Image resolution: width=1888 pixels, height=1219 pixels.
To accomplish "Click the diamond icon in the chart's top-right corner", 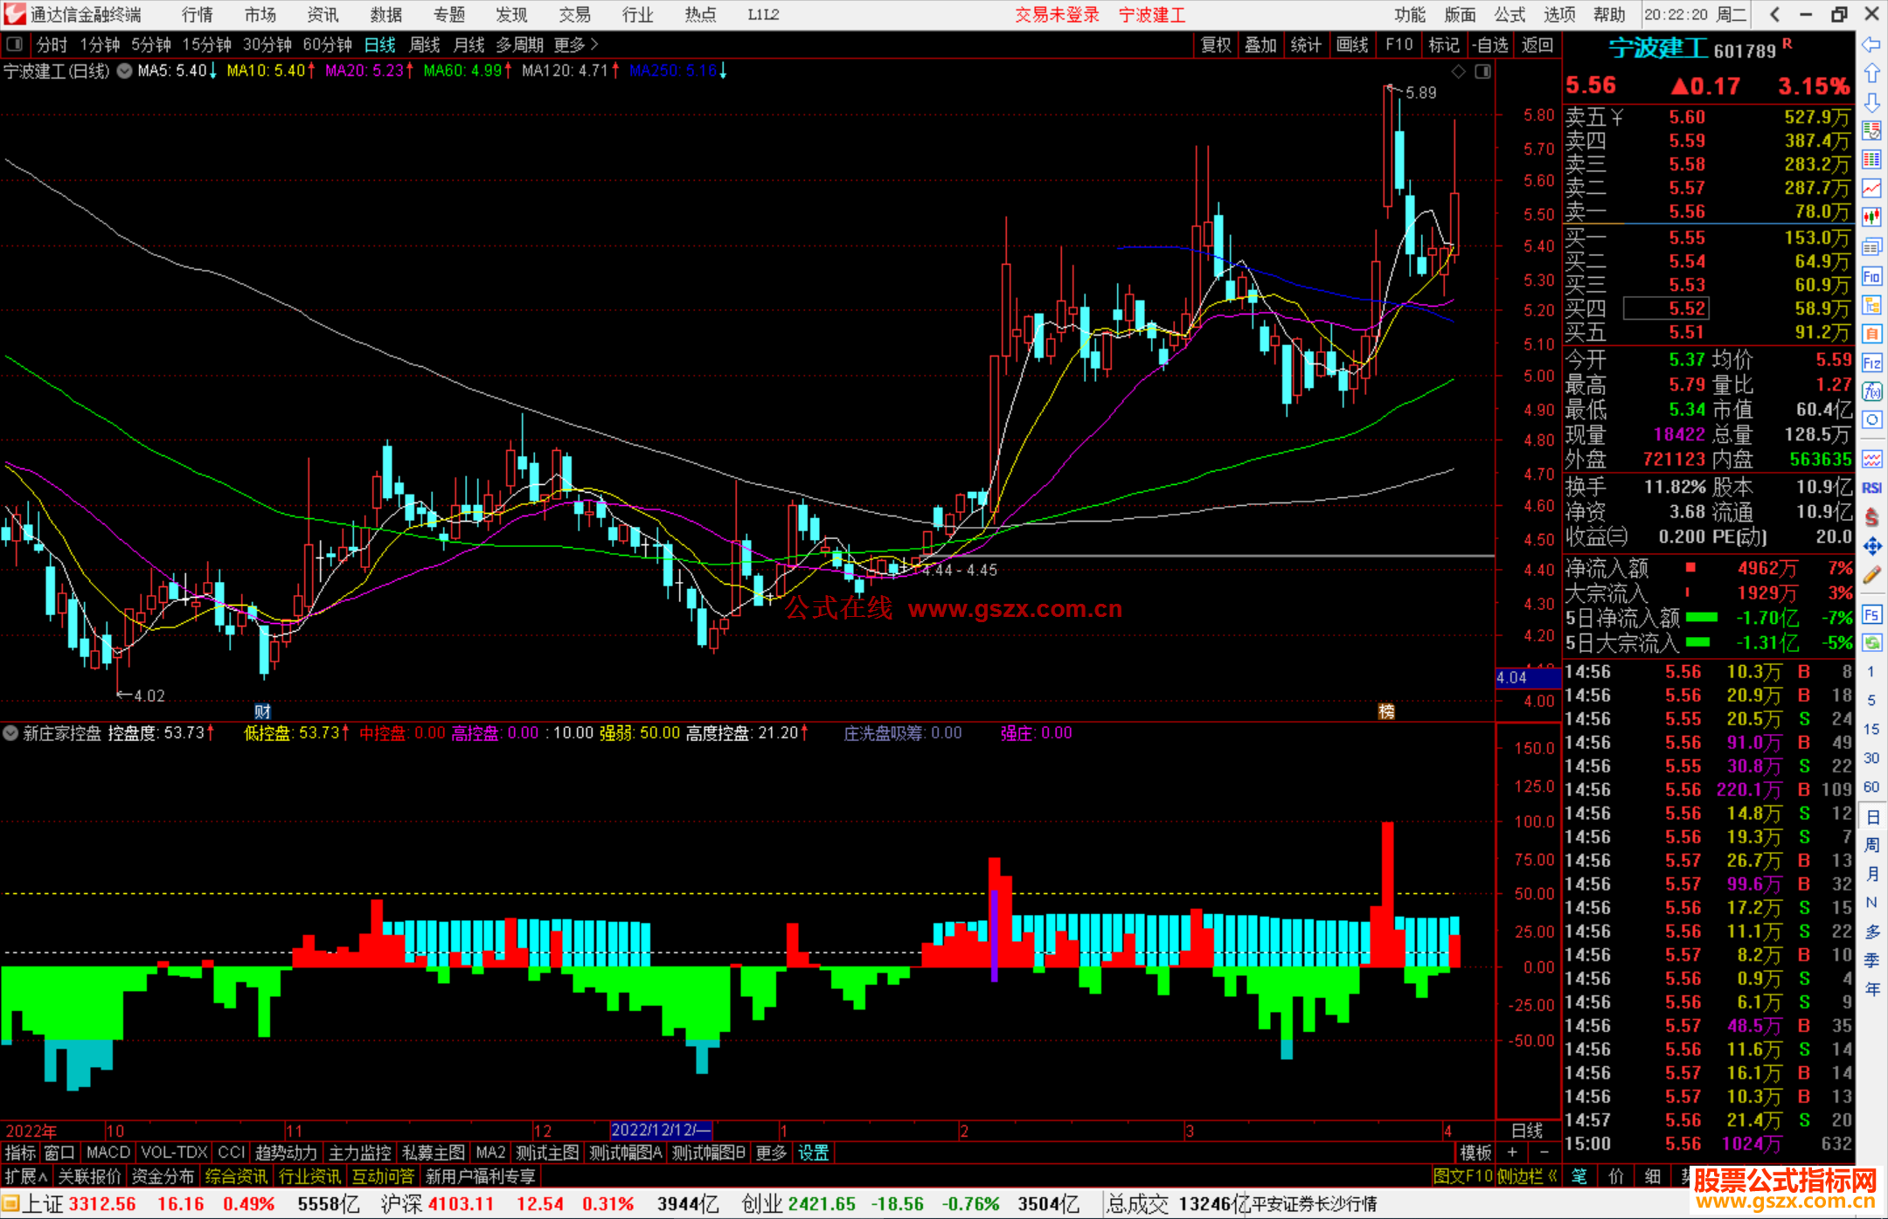I will pos(1458,72).
